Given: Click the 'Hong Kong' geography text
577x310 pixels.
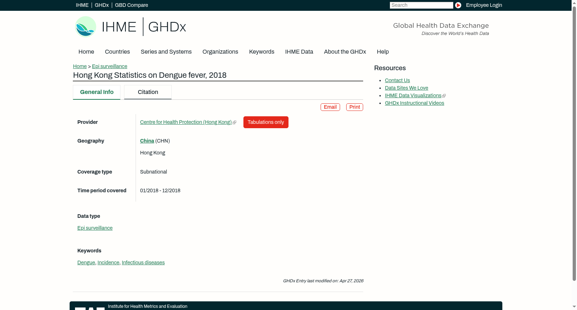Looking at the screenshot, I should 153,153.
